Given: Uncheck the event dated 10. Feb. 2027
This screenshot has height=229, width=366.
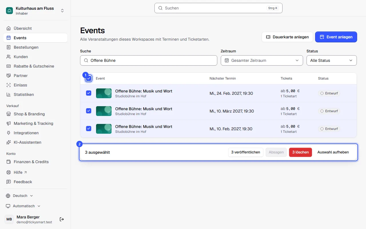Looking at the screenshot, I should (x=89, y=129).
